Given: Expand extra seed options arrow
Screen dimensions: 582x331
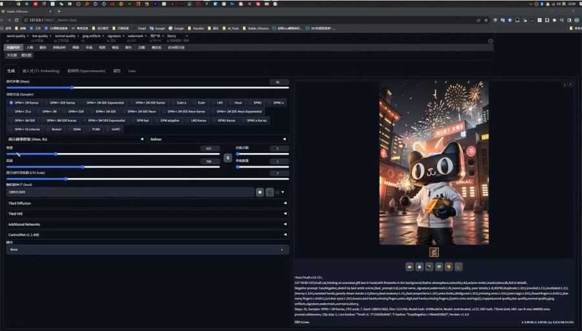Looking at the screenshot, I should pyautogui.click(x=283, y=192).
